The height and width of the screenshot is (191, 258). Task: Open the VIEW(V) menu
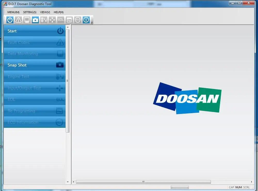coord(45,12)
